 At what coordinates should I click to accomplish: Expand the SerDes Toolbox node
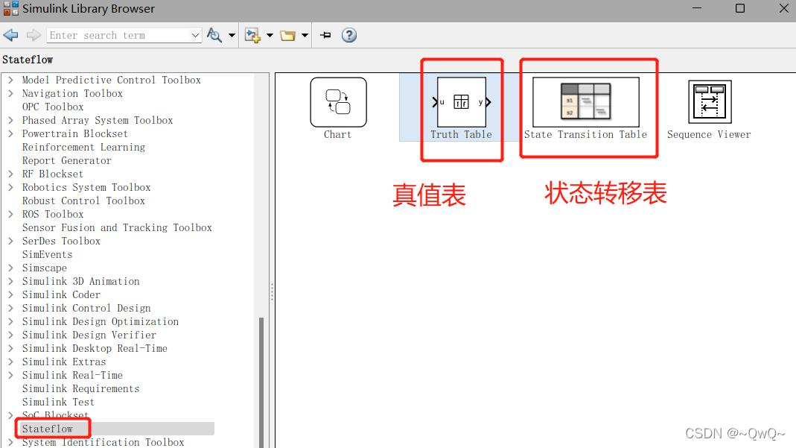10,241
